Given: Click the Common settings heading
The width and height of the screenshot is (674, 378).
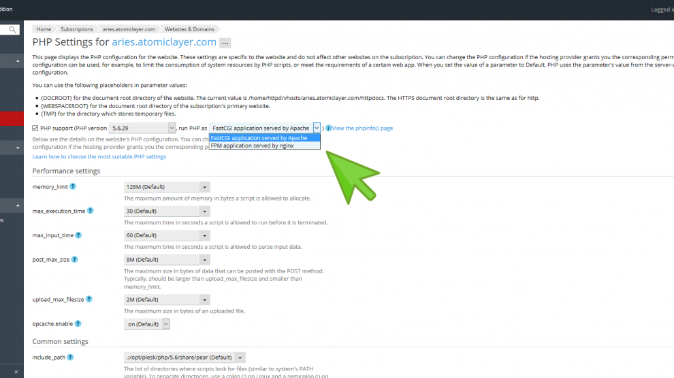Looking at the screenshot, I should 60,341.
